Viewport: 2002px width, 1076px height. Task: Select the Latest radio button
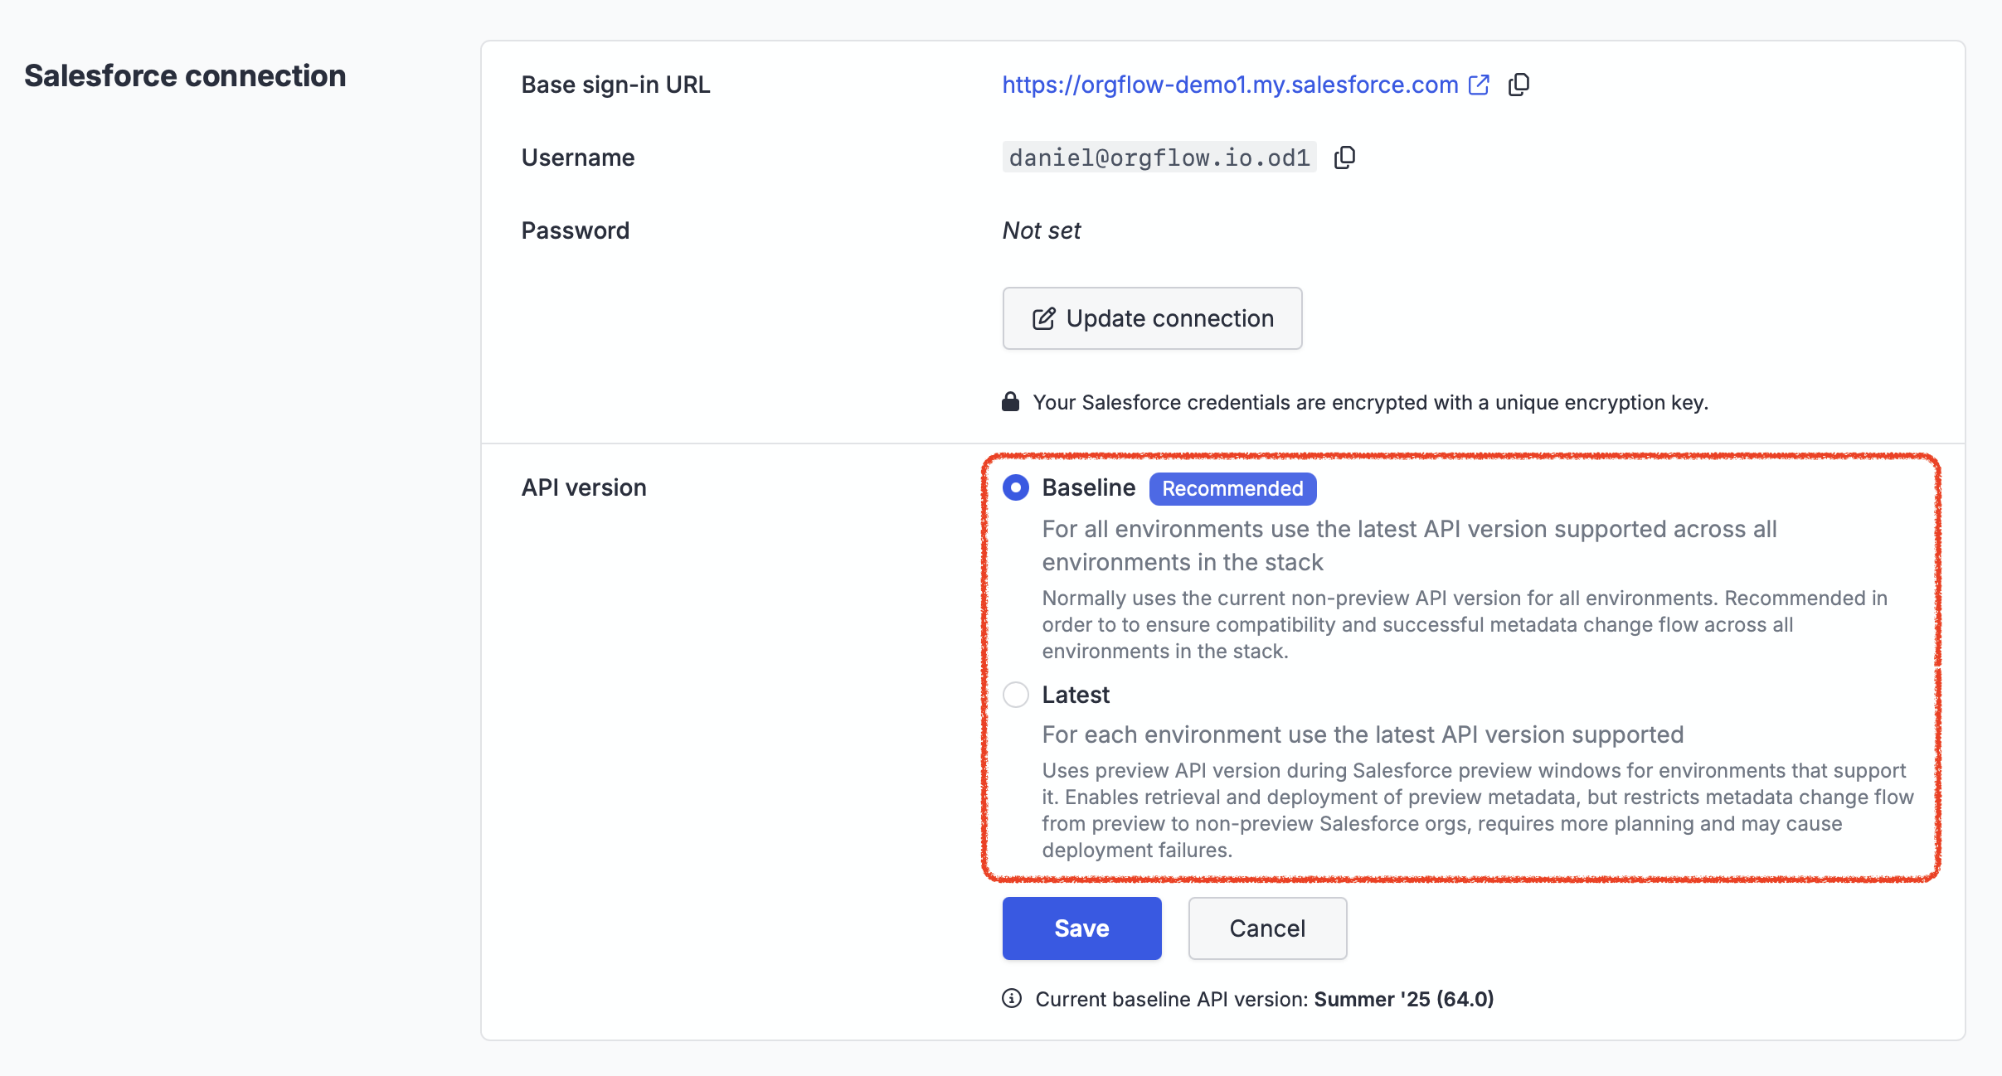point(1016,695)
